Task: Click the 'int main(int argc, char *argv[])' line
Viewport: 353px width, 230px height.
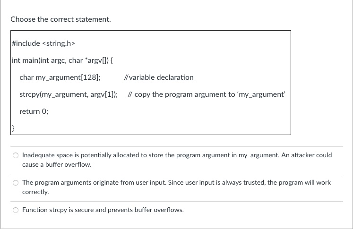Action: point(62,60)
